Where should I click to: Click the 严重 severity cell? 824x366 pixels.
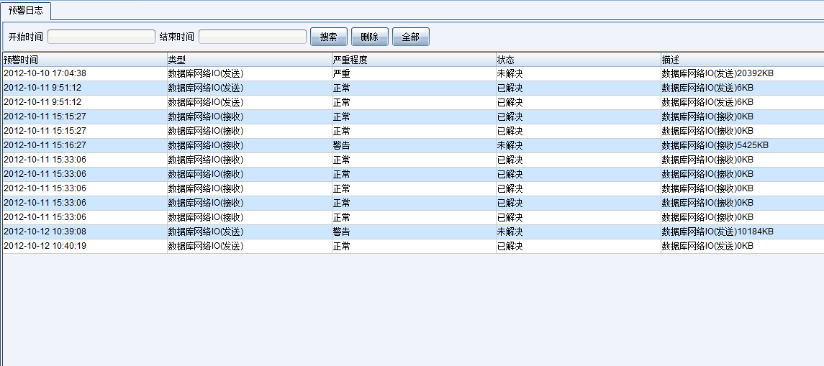(342, 73)
